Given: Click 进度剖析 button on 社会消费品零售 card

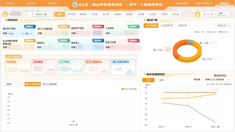Looking at the screenshot, I should coord(30,41).
